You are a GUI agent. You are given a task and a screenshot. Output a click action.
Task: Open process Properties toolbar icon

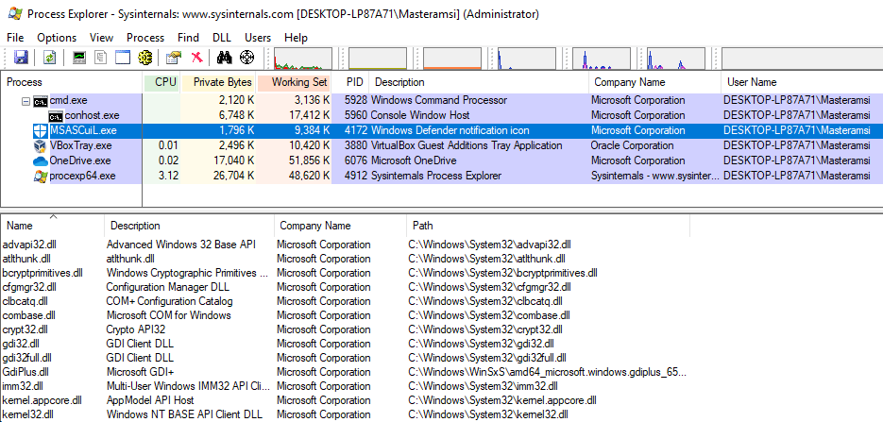(174, 58)
